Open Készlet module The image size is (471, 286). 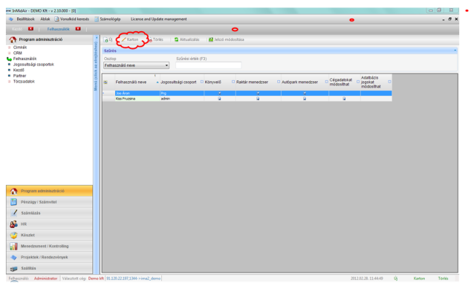pyautogui.click(x=49, y=235)
